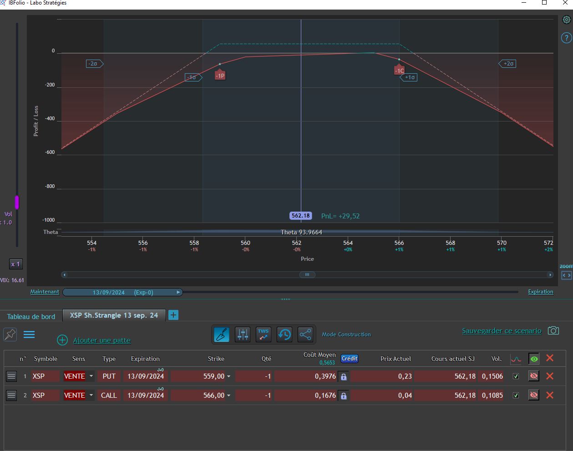Advance date with arrow on 13/09/2024 slider
The width and height of the screenshot is (573, 451).
pos(178,292)
